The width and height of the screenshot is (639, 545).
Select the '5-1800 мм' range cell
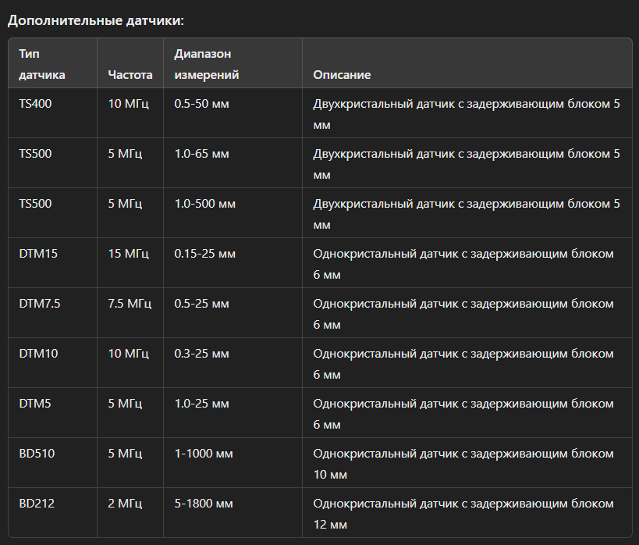click(204, 503)
